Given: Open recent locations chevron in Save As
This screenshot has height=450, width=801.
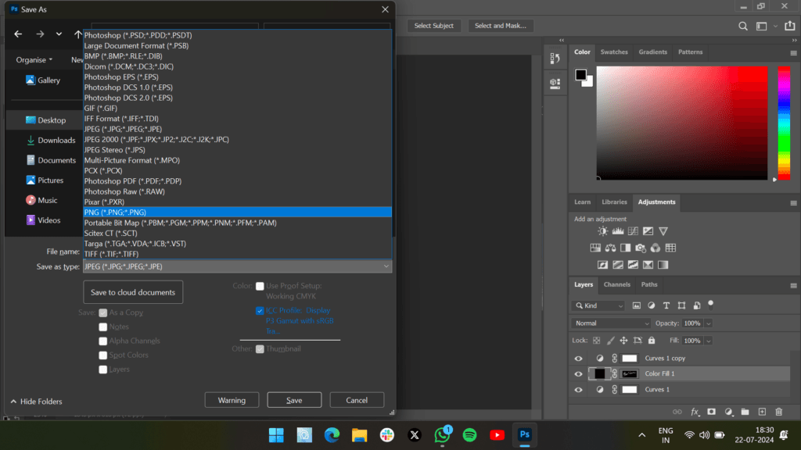Looking at the screenshot, I should [x=59, y=34].
